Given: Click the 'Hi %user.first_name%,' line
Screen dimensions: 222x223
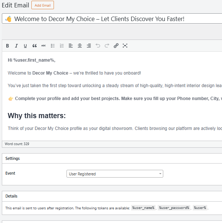Looking at the screenshot, I should [x=31, y=60].
